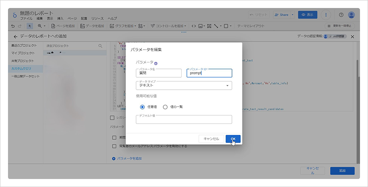Open the ページ menu
The image size is (368, 187).
(x=72, y=18)
